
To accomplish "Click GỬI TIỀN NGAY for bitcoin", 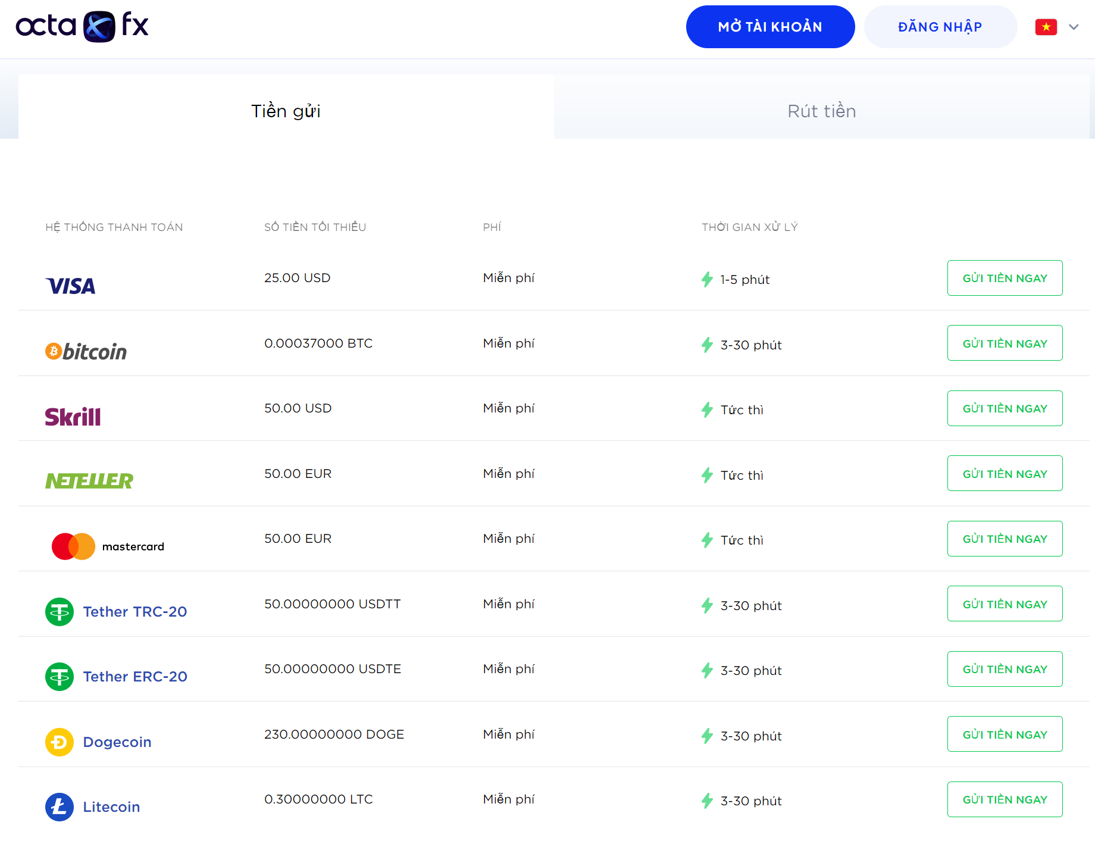I will pos(1005,343).
